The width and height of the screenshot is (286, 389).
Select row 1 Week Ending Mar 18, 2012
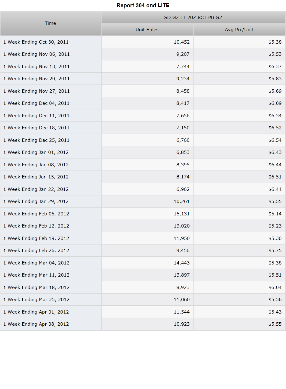point(143,287)
